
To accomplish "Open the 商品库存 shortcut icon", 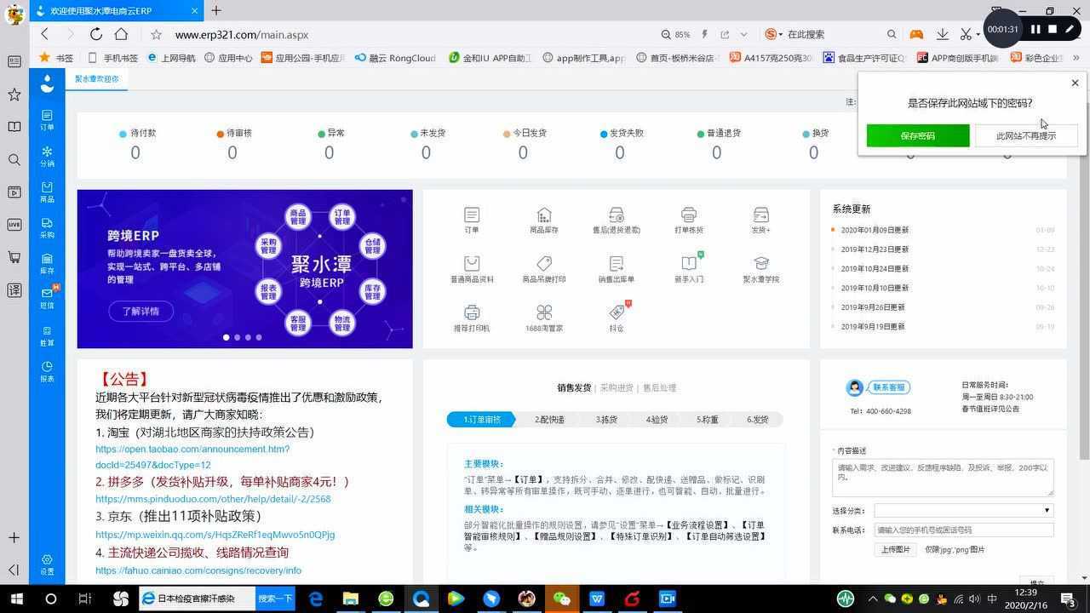I will 544,220.
